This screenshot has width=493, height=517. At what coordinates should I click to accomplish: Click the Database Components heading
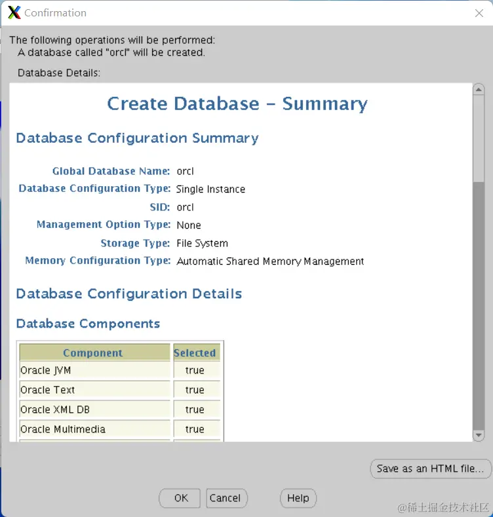(88, 324)
